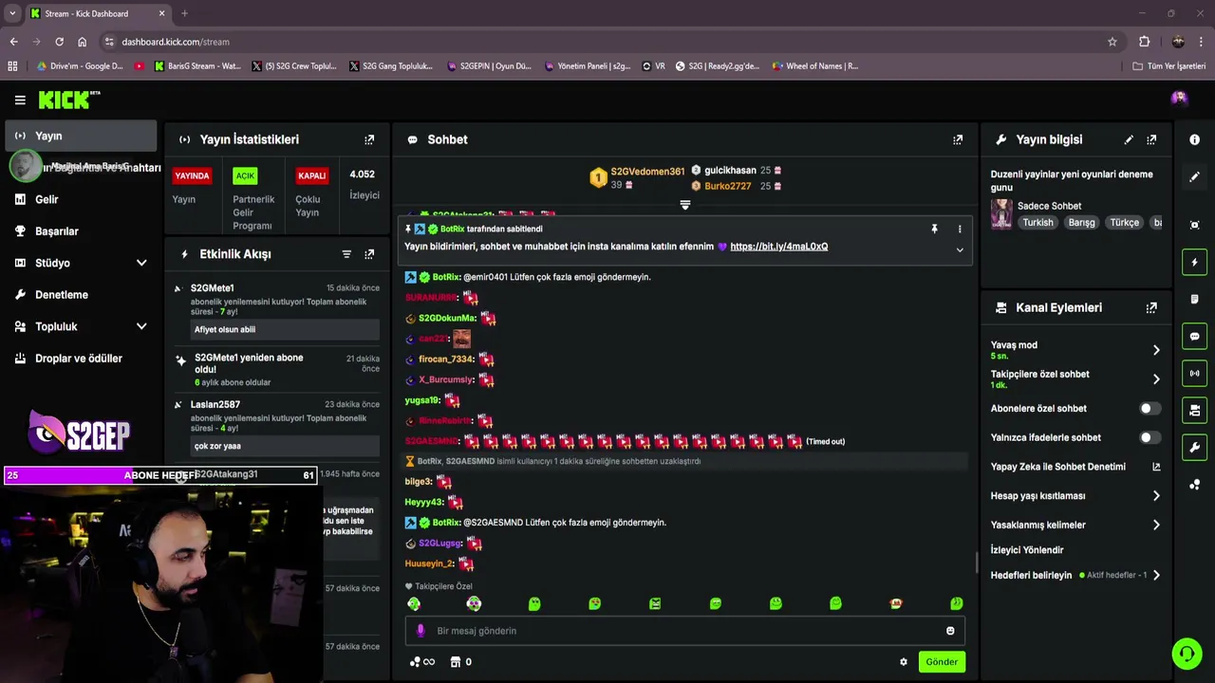The height and width of the screenshot is (683, 1215).
Task: Click the browser address bar
Action: 607,42
